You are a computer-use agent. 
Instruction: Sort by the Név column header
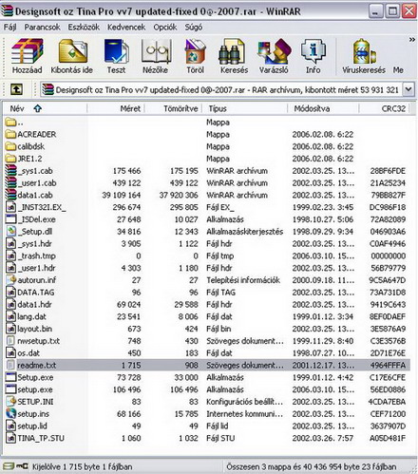click(45, 108)
